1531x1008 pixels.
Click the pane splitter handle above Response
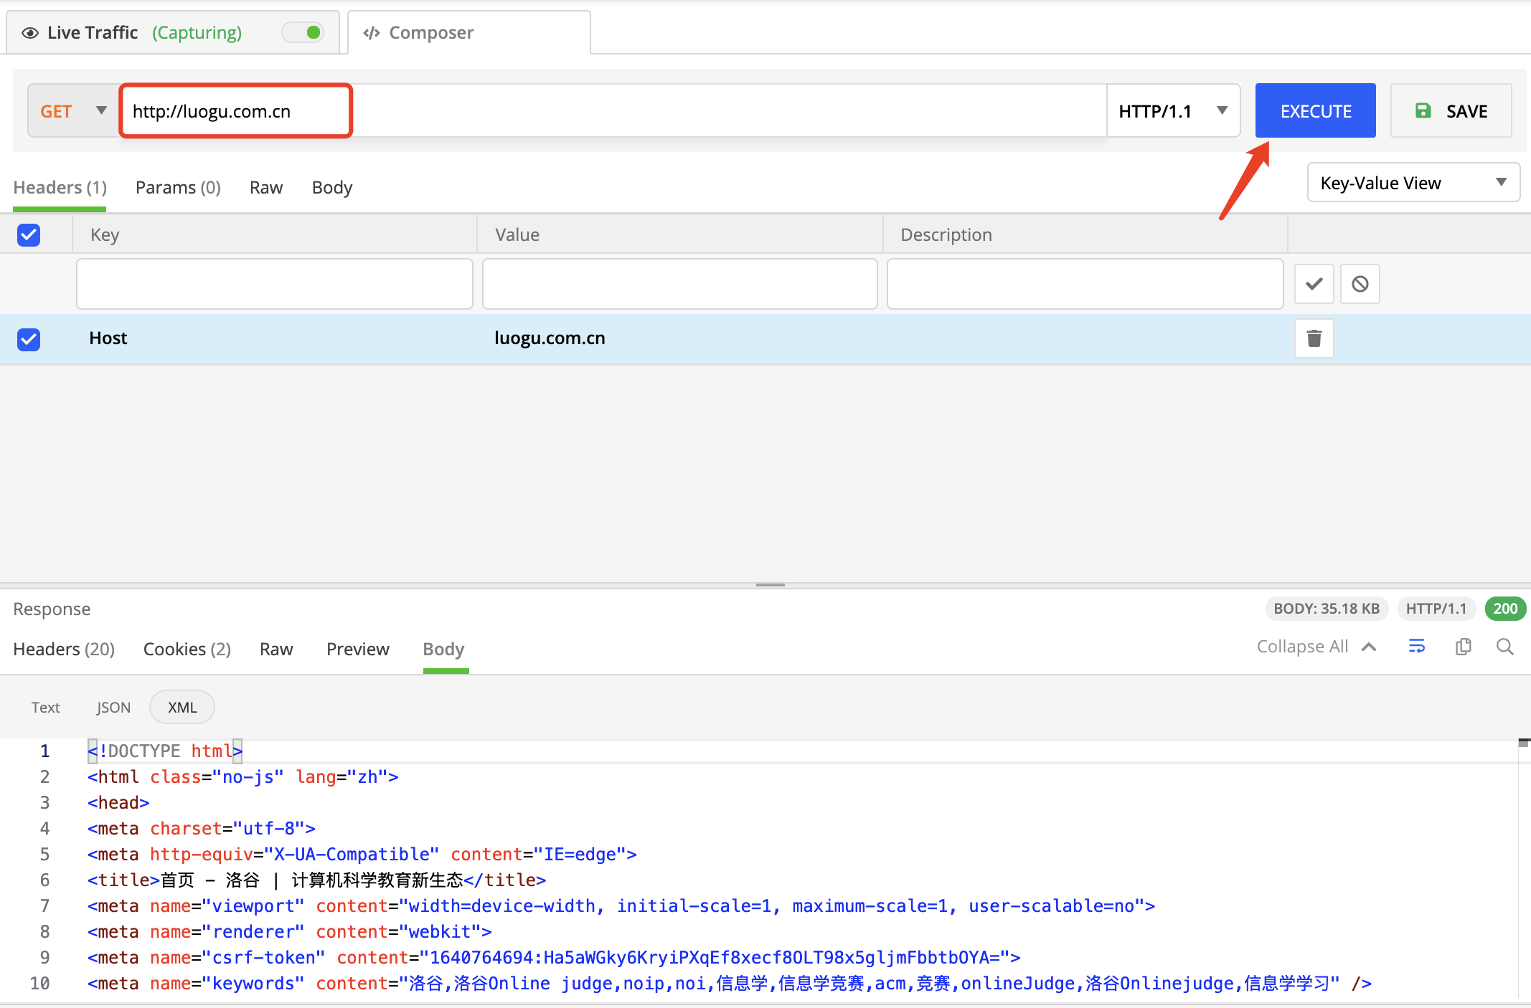click(770, 585)
